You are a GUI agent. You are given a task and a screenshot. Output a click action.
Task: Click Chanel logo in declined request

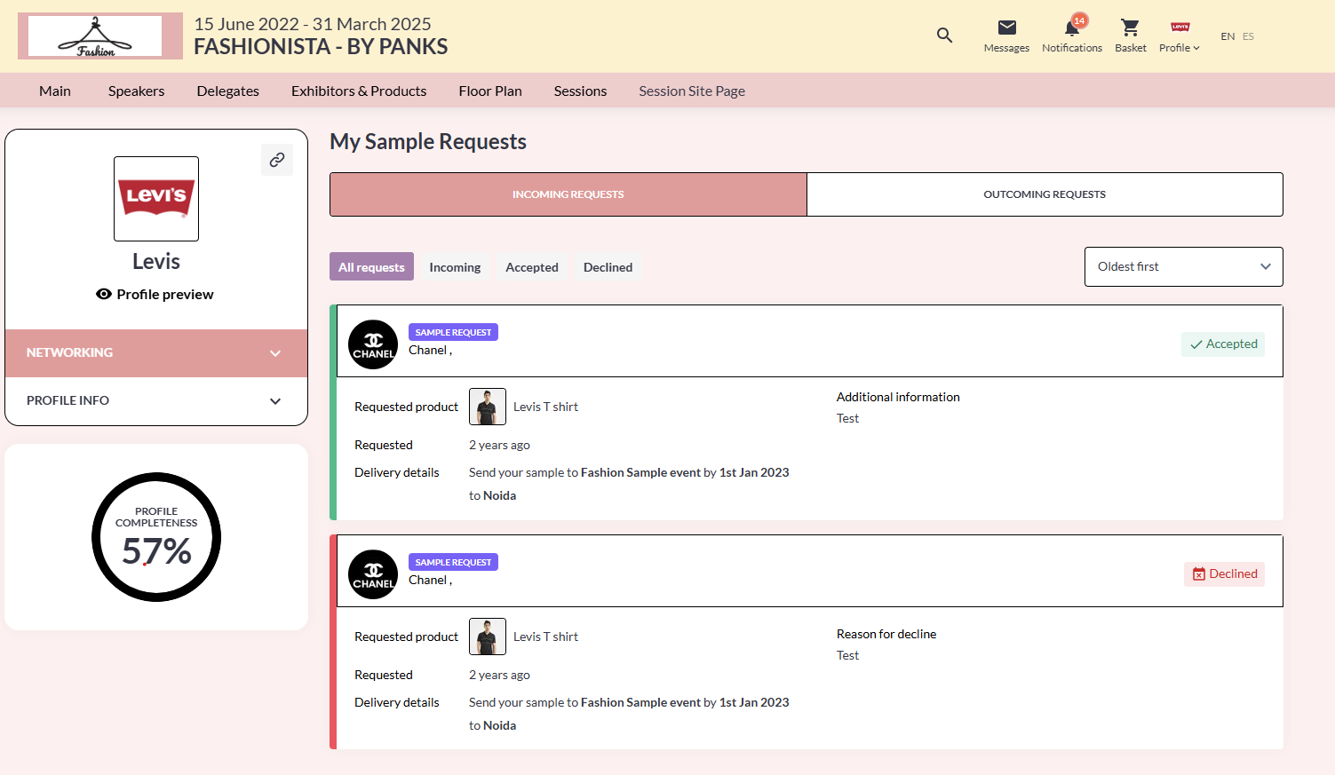pyautogui.click(x=373, y=574)
